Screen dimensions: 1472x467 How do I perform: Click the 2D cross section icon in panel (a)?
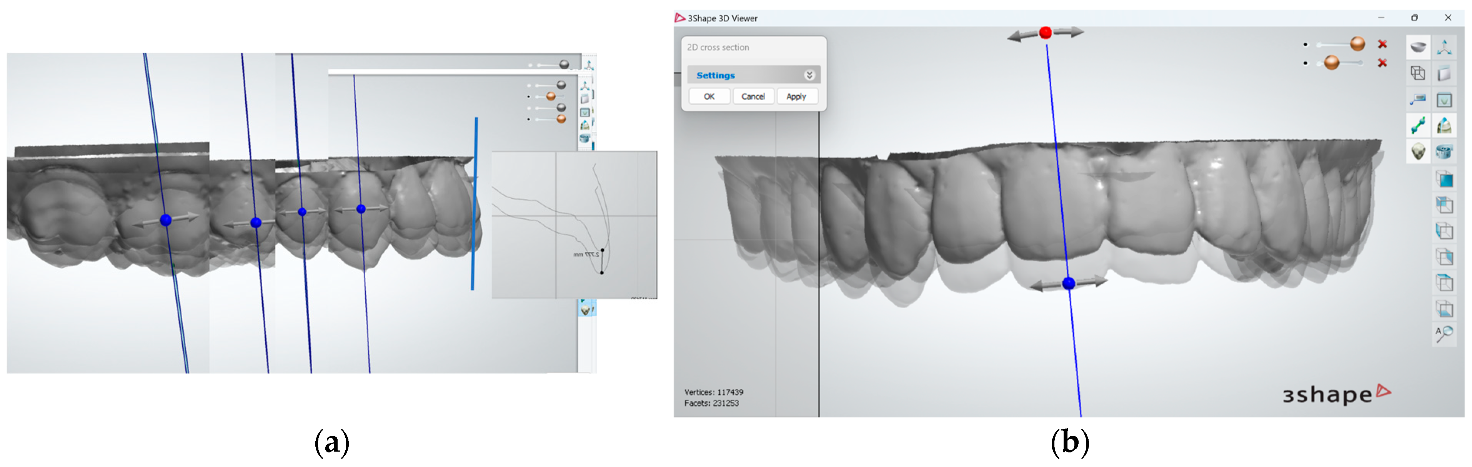pyautogui.click(x=584, y=113)
